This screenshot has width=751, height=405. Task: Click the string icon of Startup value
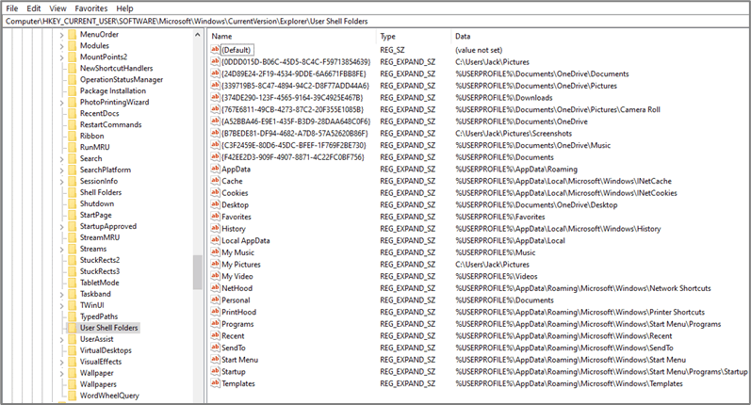coord(215,371)
